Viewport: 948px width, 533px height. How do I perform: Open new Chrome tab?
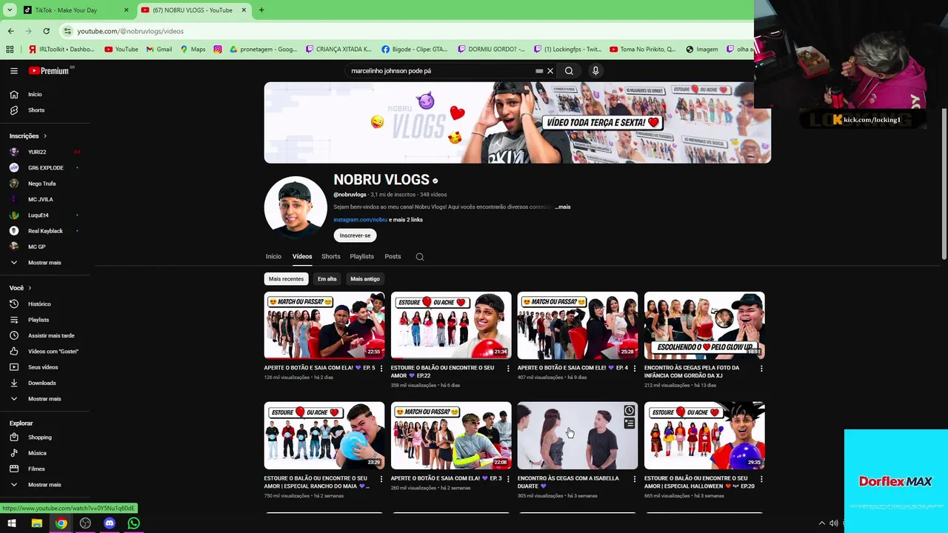[261, 10]
